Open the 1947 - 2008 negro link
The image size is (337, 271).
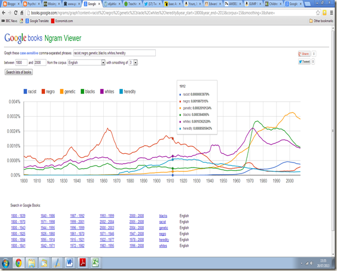click(x=137, y=234)
